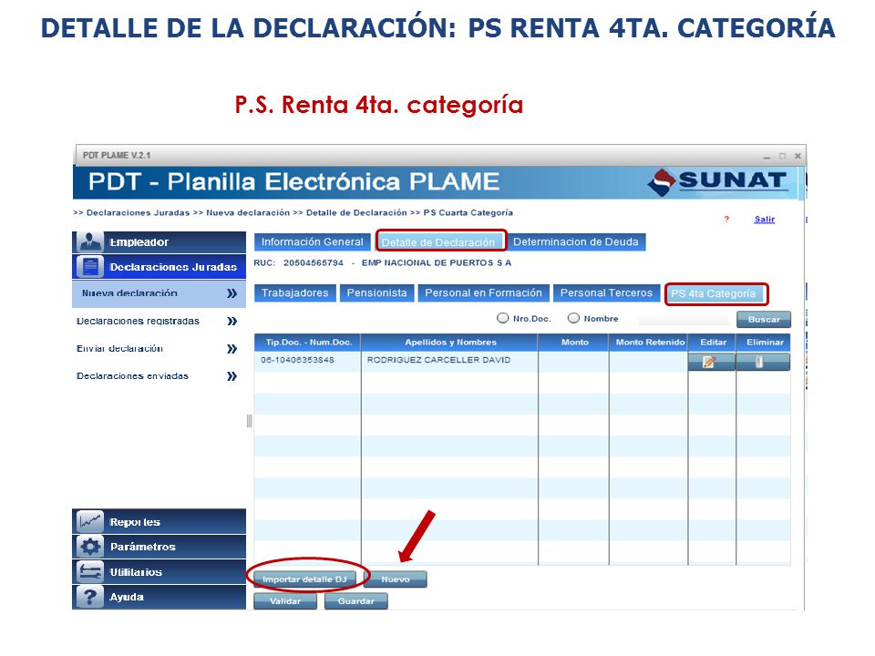Open the Personal Terceros tab
The image size is (875, 656).
606,293
